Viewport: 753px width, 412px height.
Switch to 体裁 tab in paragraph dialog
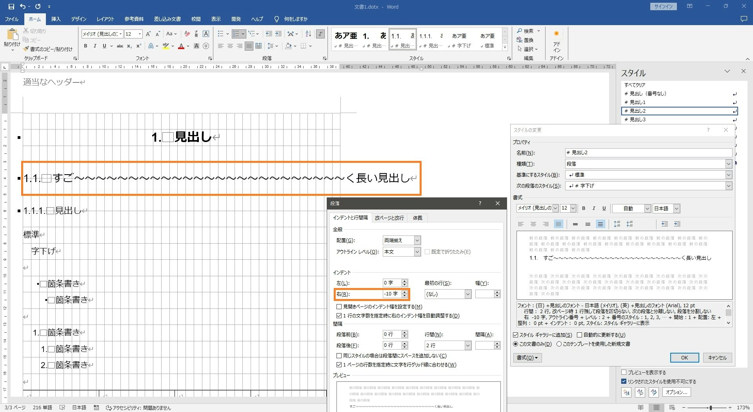tap(417, 218)
